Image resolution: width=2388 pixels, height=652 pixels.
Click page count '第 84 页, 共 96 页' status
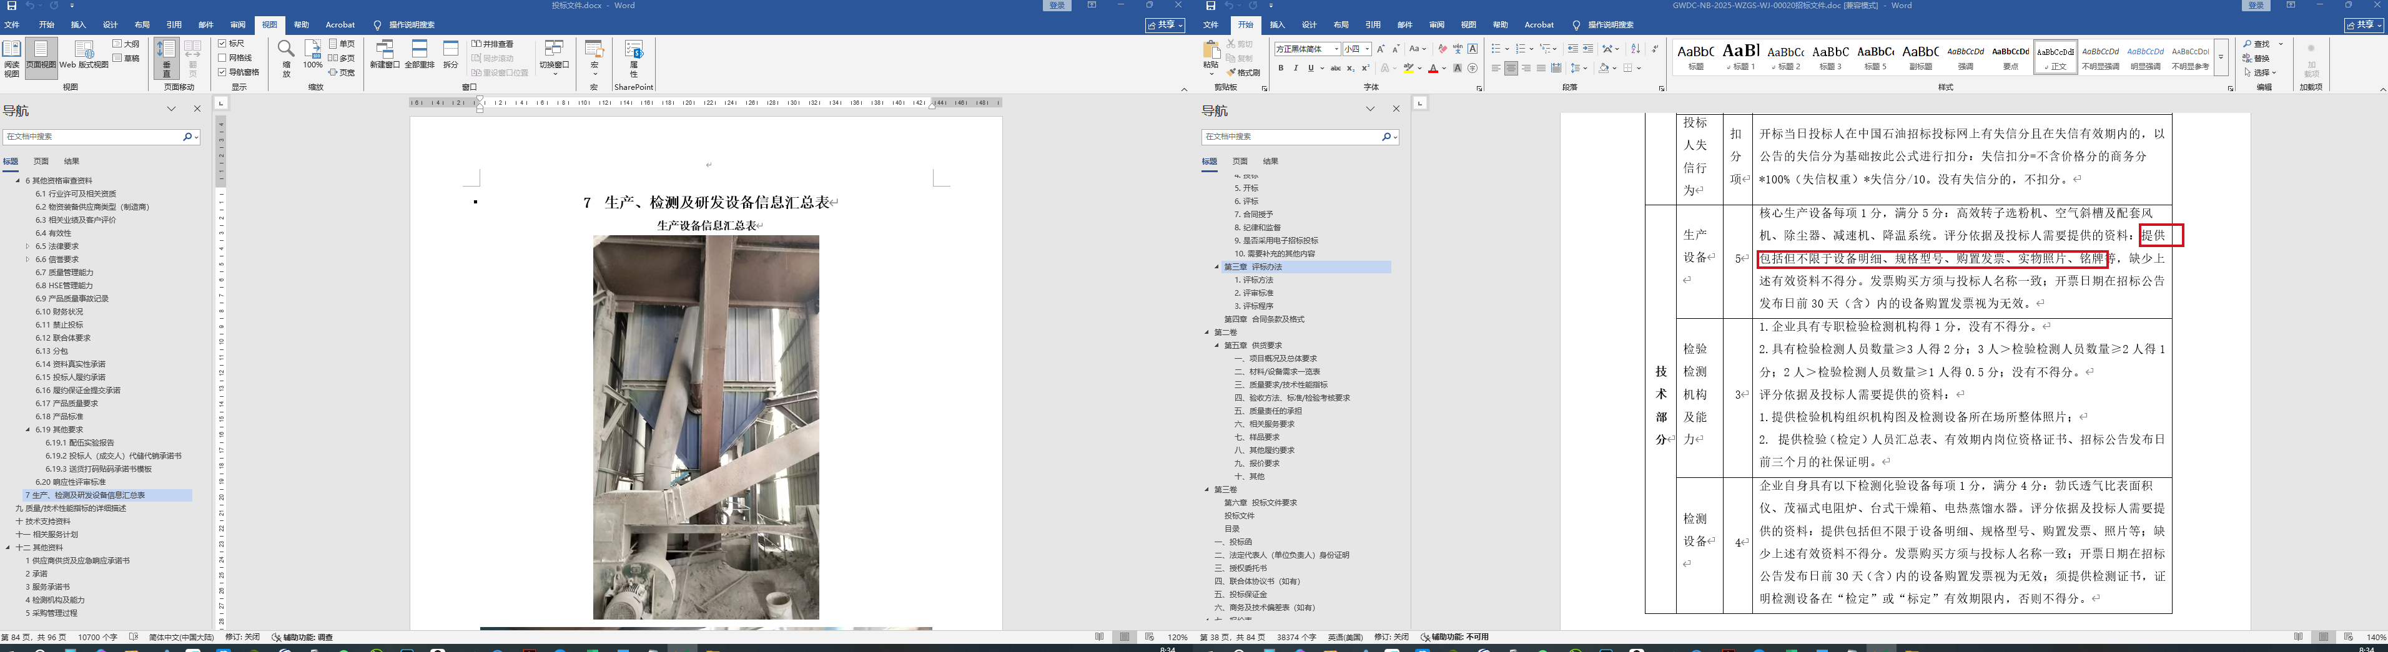coord(33,637)
